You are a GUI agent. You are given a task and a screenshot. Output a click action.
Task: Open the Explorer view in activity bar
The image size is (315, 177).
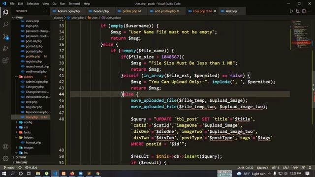coord(5,12)
